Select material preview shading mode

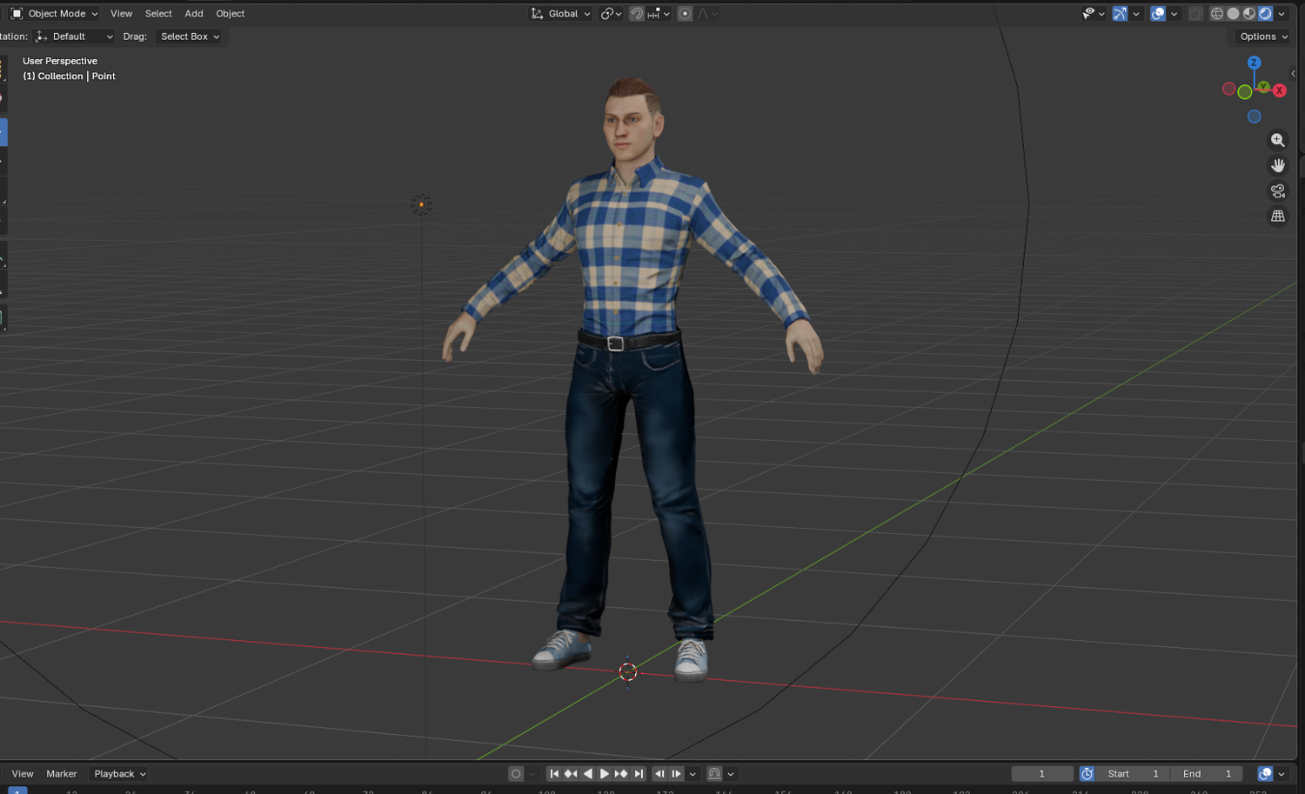click(1249, 13)
